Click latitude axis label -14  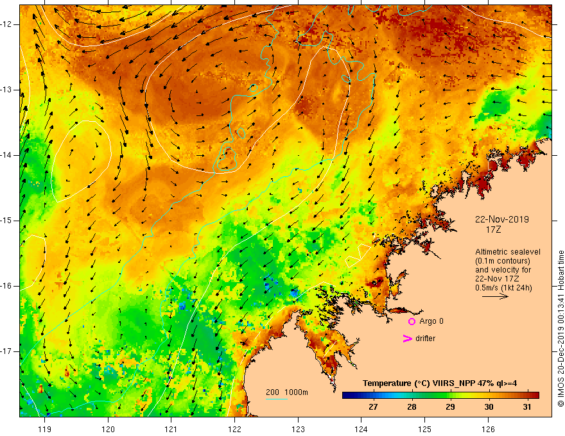[x=7, y=155]
